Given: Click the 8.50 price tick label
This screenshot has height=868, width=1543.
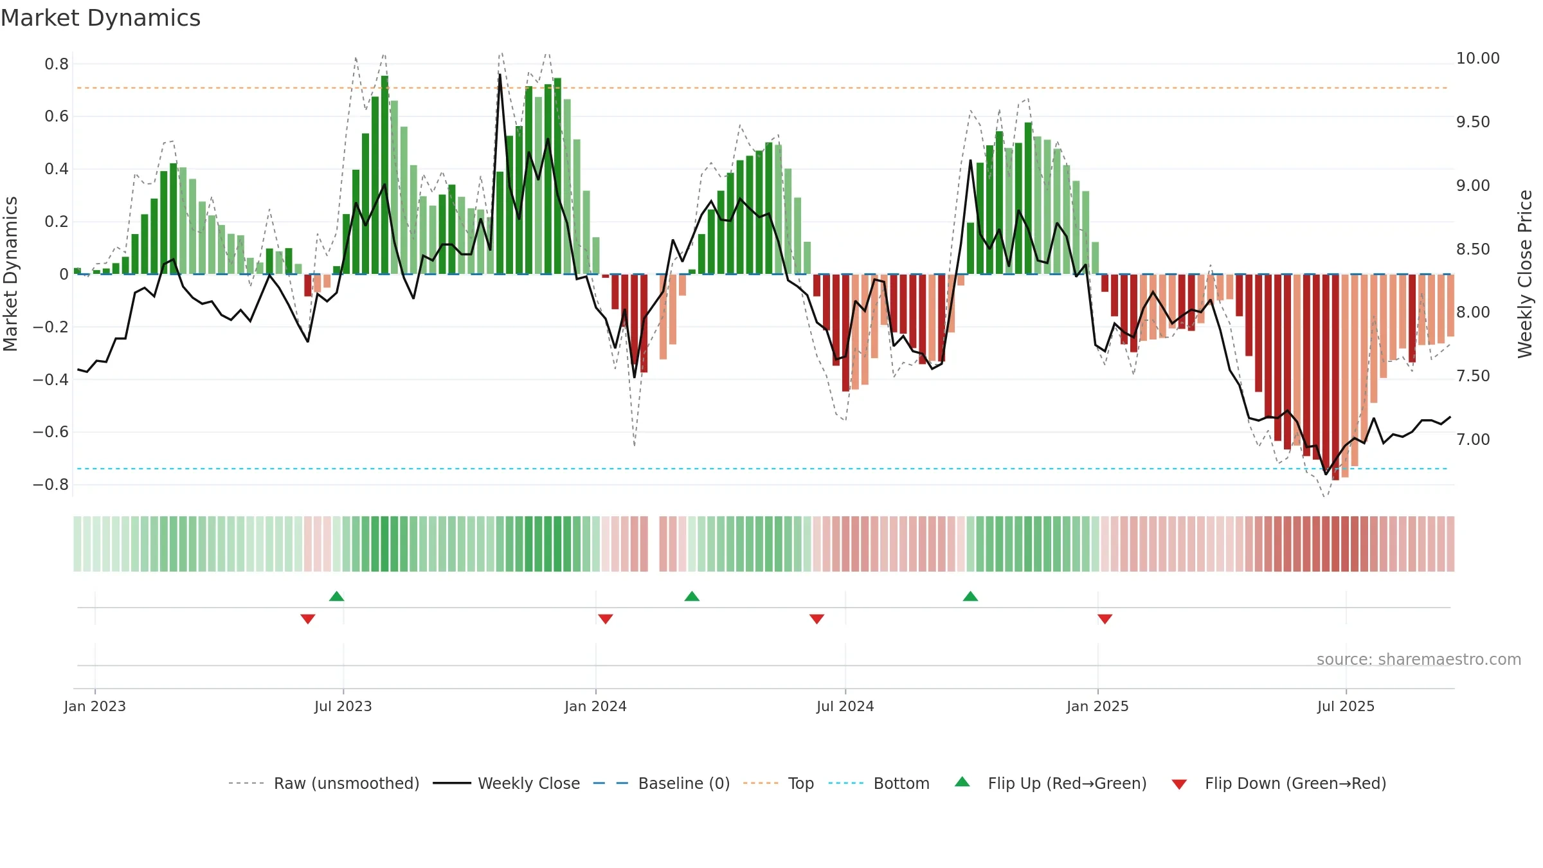Looking at the screenshot, I should [1473, 249].
